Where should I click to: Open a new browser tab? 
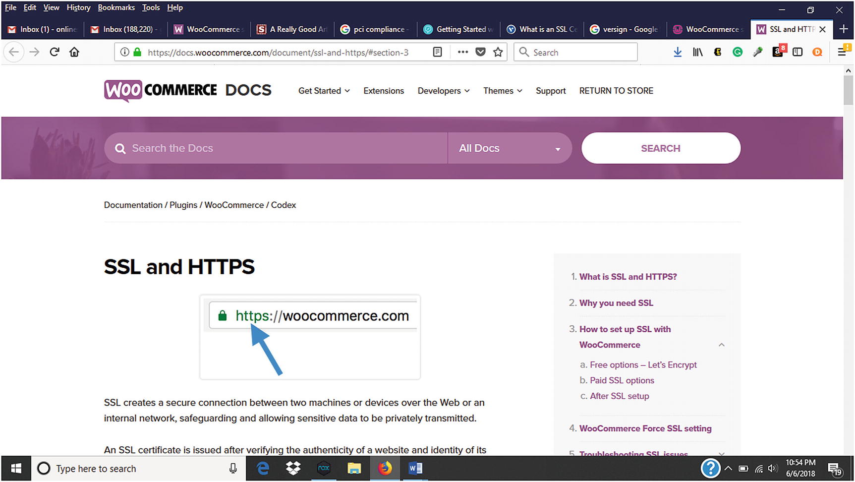click(x=844, y=29)
